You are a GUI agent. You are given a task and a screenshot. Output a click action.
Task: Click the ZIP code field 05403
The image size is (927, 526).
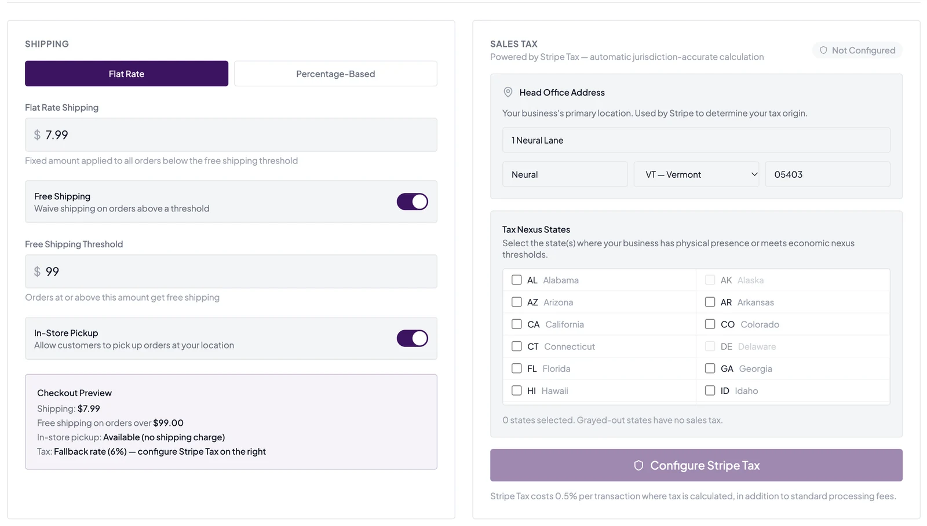828,174
